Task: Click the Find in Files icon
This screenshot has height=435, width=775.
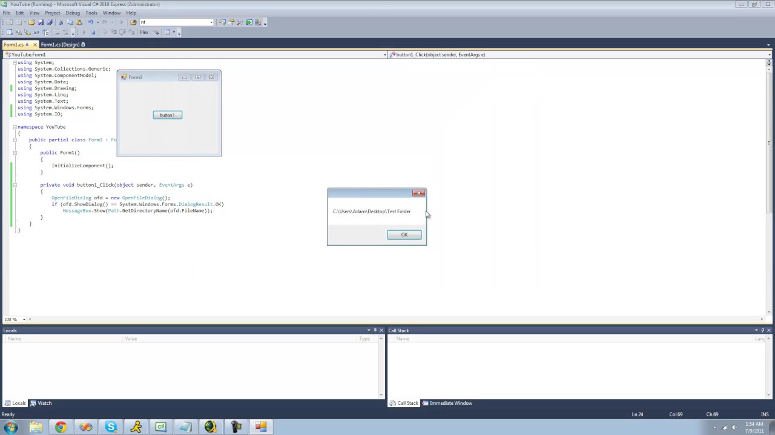Action: click(133, 22)
